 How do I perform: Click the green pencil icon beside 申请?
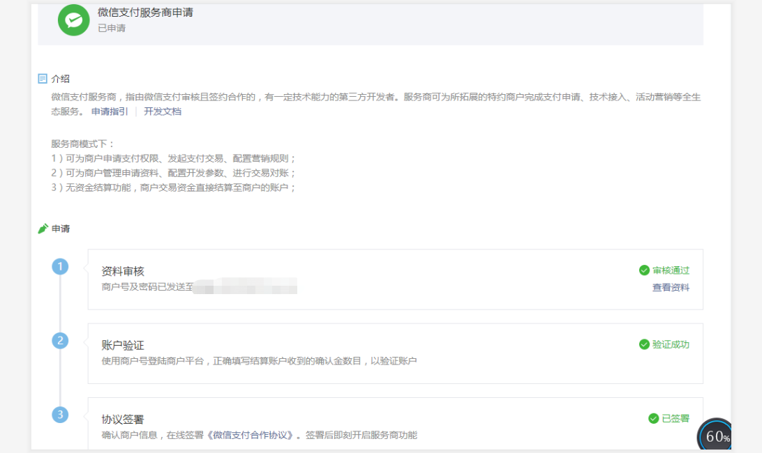43,228
